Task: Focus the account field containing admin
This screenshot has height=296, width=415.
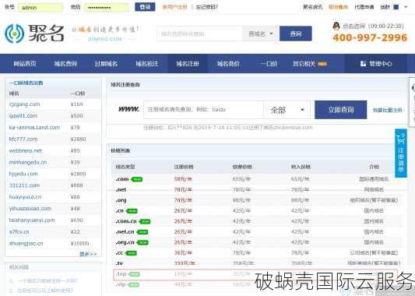Action: click(x=40, y=8)
